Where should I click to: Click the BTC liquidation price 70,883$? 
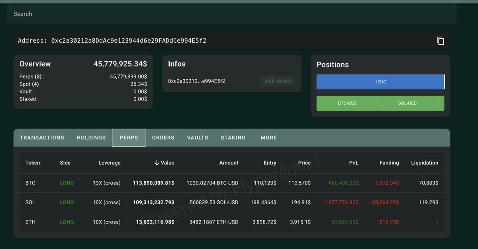coord(429,183)
